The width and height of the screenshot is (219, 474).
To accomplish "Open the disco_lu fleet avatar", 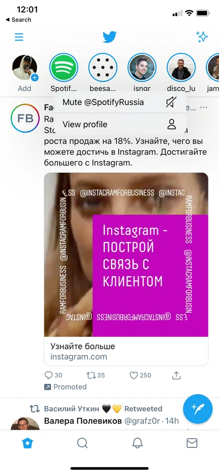I will click(181, 67).
